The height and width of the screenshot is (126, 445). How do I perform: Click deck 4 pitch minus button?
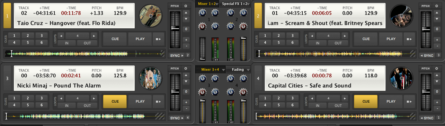pyautogui.click(x=437, y=108)
